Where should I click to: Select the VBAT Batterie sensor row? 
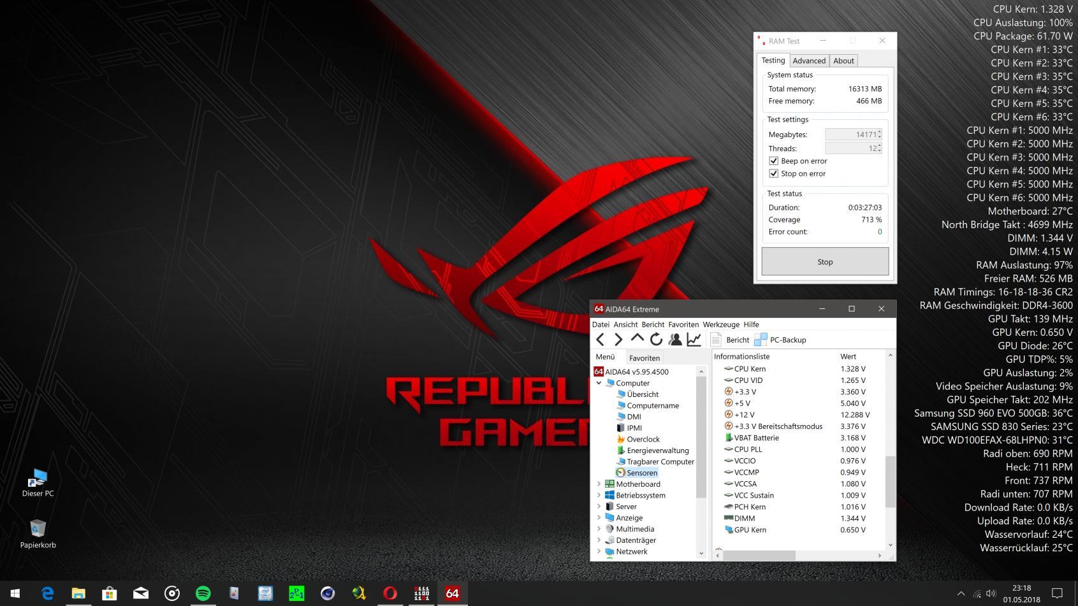click(x=800, y=438)
